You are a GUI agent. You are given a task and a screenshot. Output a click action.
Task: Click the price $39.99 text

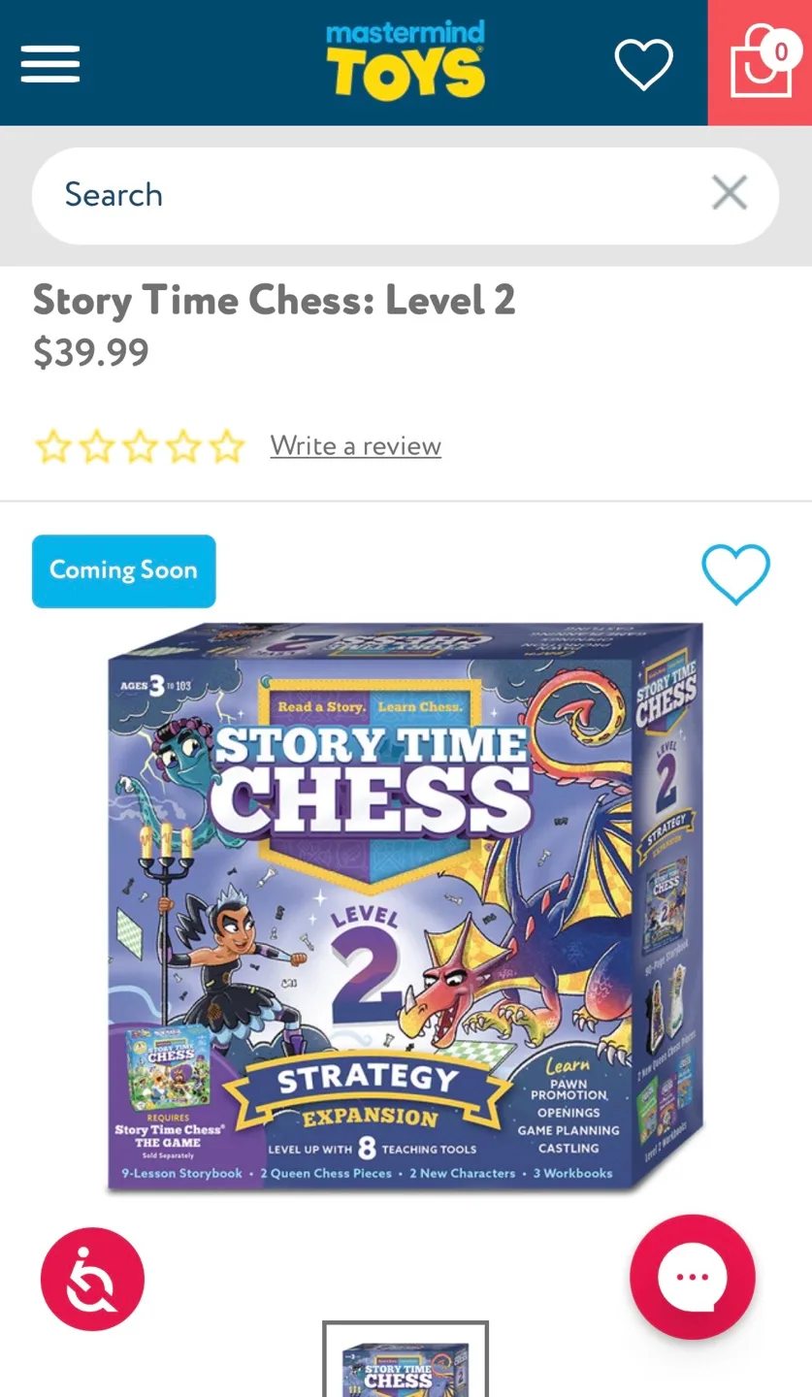pos(90,352)
